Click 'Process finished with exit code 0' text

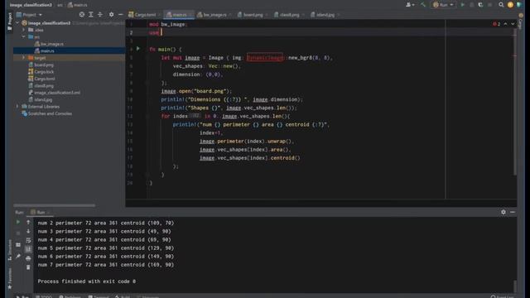point(86,281)
